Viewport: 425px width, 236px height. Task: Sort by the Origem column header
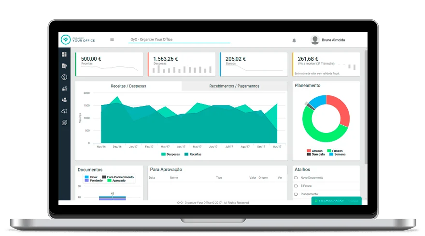point(263,178)
